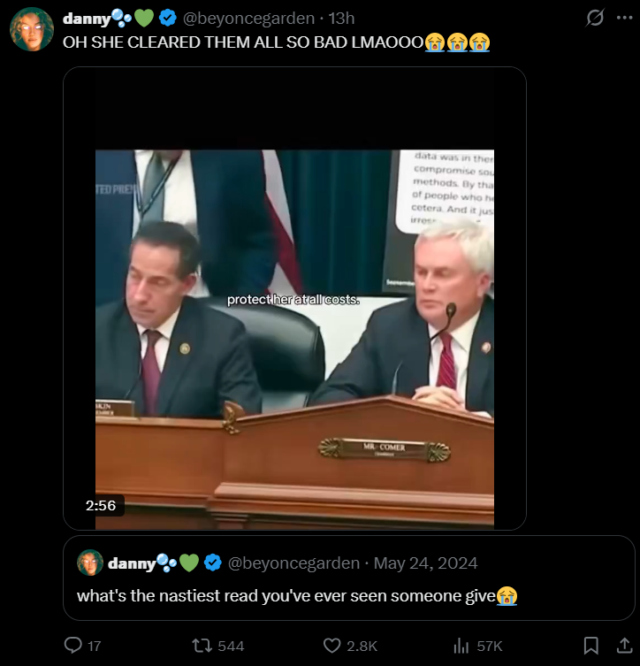Open the @beyoncegarden handle in main post
The height and width of the screenshot is (666, 640).
tap(248, 19)
